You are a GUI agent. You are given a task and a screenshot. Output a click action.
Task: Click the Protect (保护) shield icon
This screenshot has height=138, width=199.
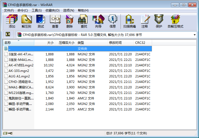159,21
